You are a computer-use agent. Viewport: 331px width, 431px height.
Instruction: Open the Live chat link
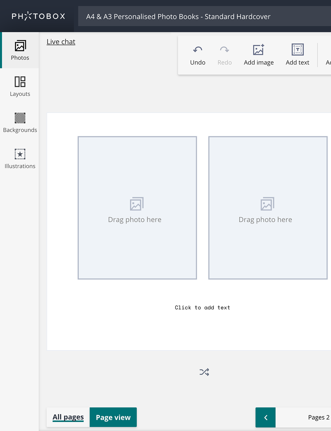(x=61, y=42)
